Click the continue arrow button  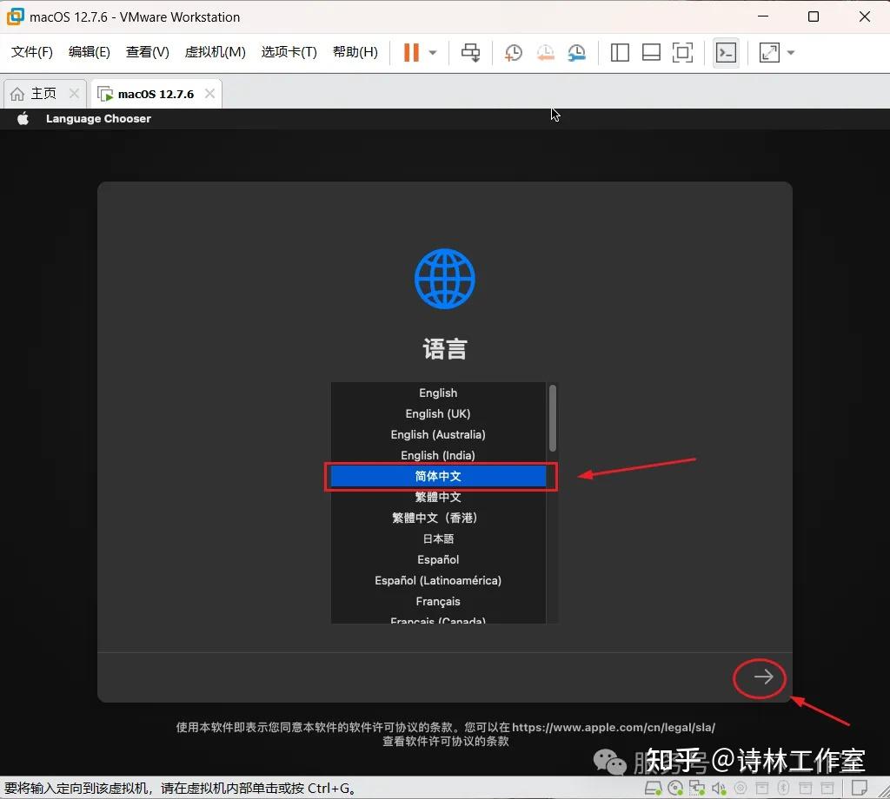[x=763, y=677]
